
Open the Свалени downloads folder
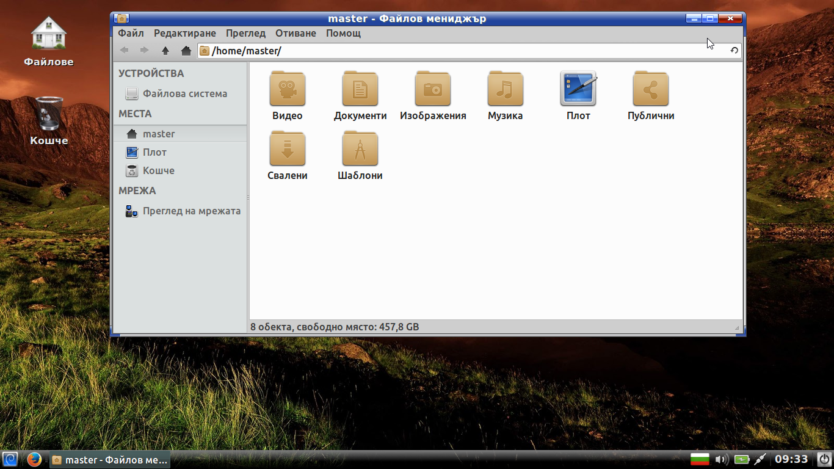(288, 156)
